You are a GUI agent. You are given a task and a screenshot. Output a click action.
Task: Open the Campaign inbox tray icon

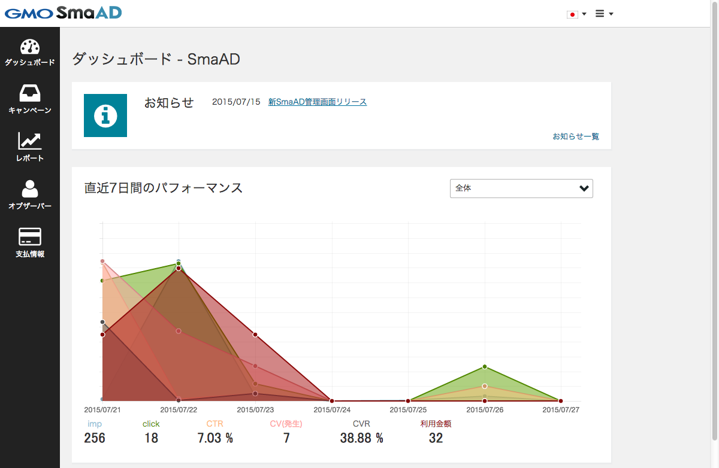[30, 93]
